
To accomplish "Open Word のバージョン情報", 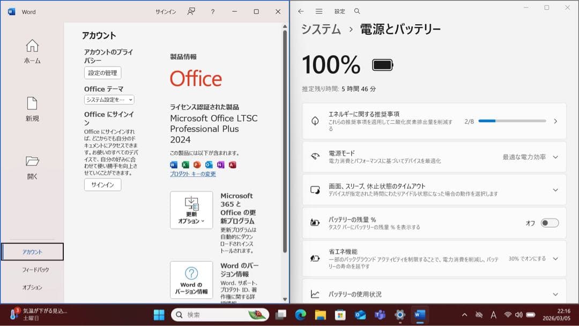I will click(x=191, y=279).
